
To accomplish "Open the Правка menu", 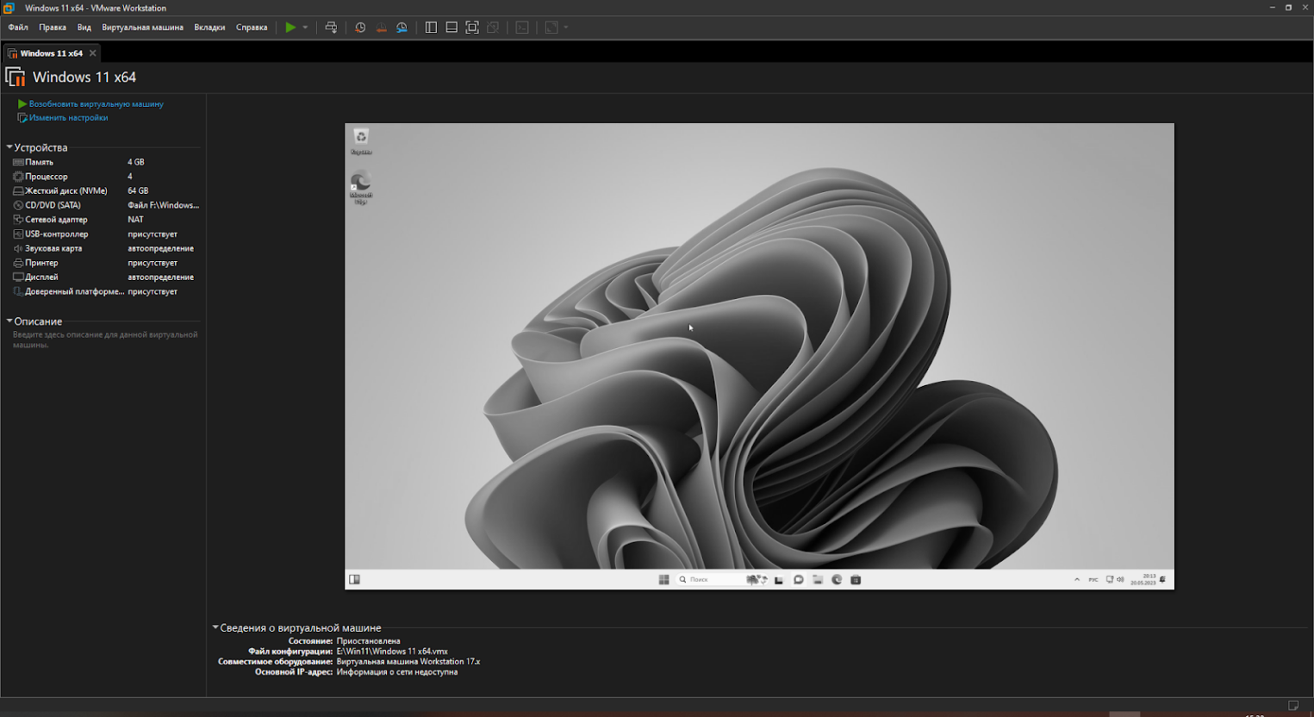I will 53,28.
